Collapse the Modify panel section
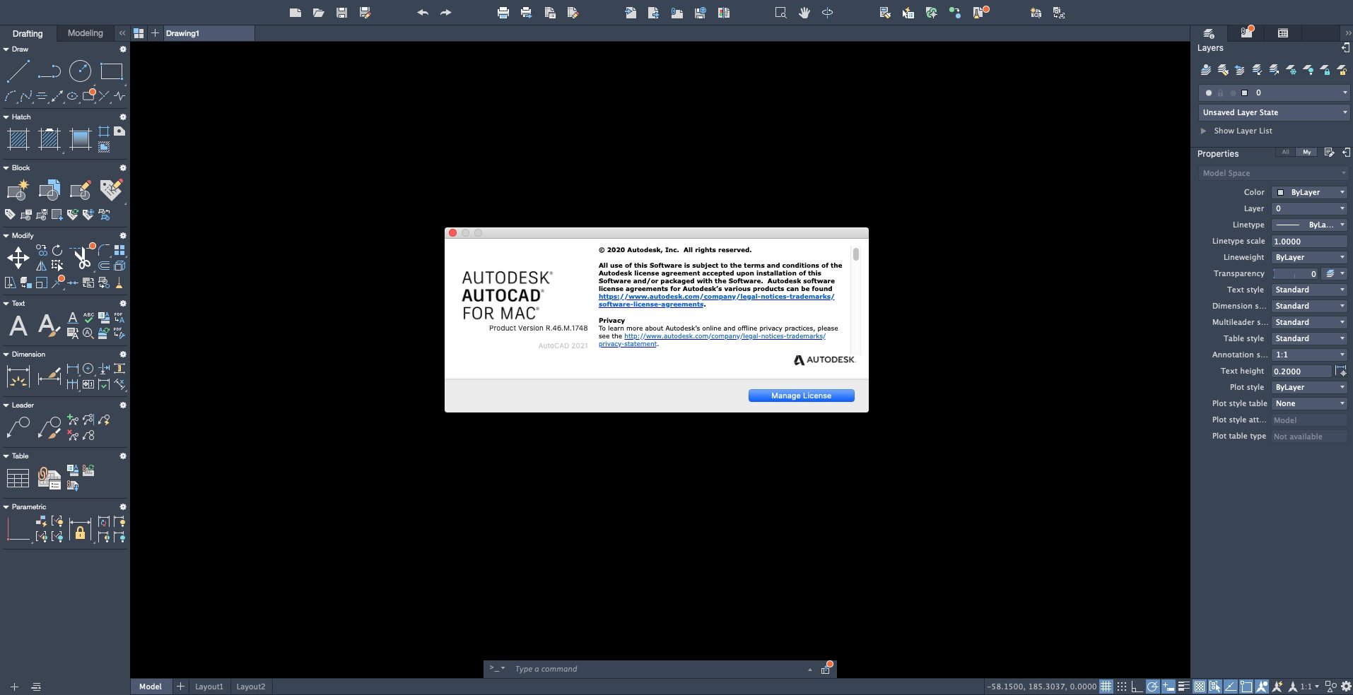Viewport: 1353px width, 695px height. [6, 236]
